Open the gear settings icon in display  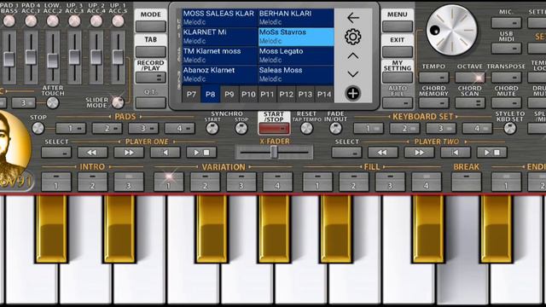pyautogui.click(x=352, y=37)
